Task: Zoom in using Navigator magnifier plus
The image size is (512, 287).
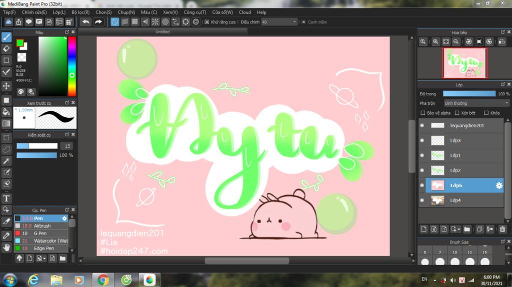Action: pos(435,41)
